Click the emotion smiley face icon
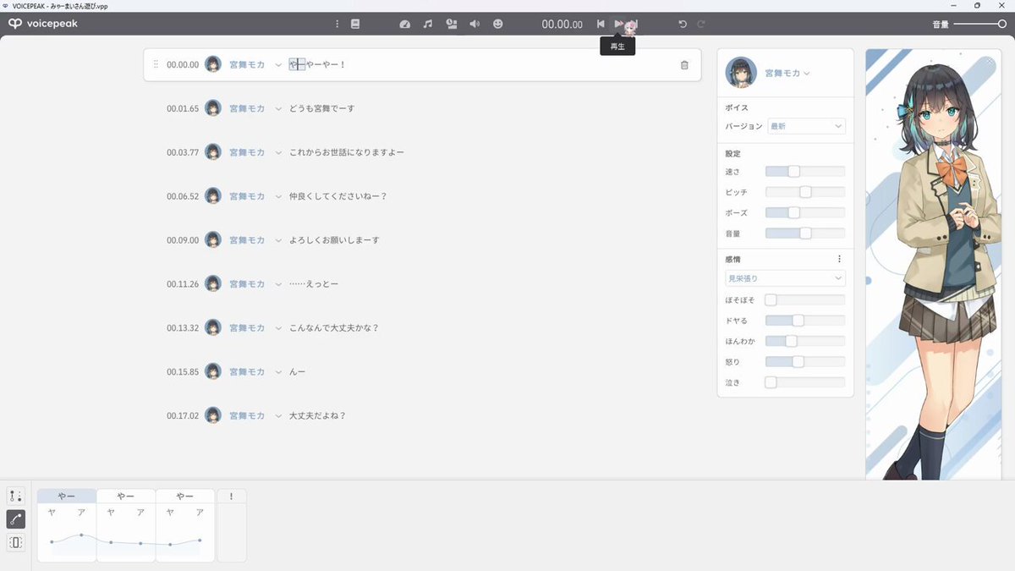 point(497,24)
